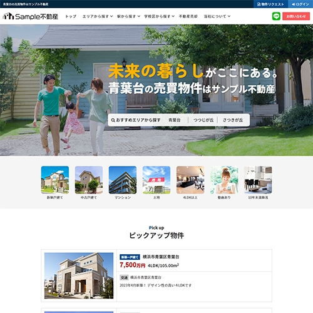This screenshot has width=313, height=313.
Task: Select the 動画あり category icon
Action: pos(224,180)
